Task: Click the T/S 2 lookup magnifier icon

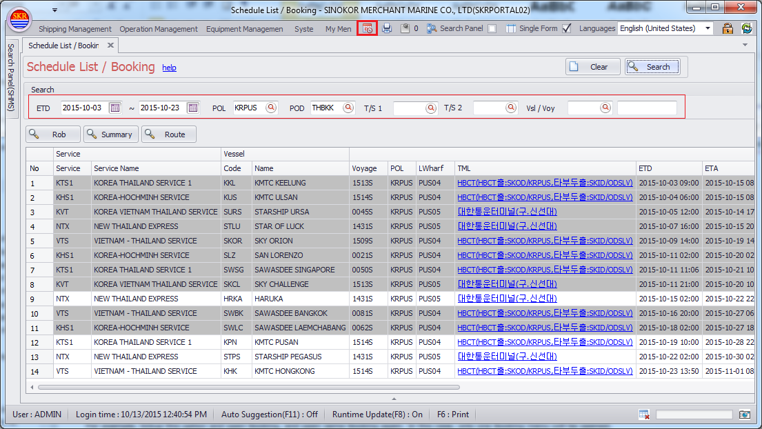Action: point(511,108)
